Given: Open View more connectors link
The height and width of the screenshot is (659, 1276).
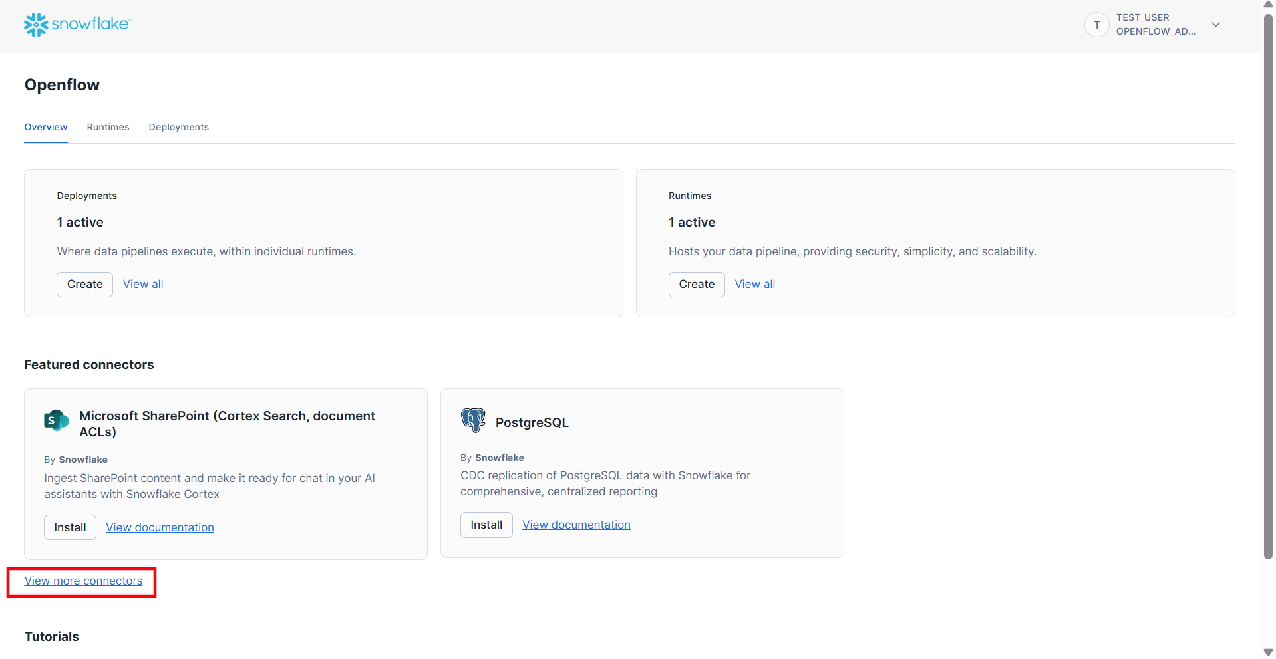Looking at the screenshot, I should click(84, 581).
